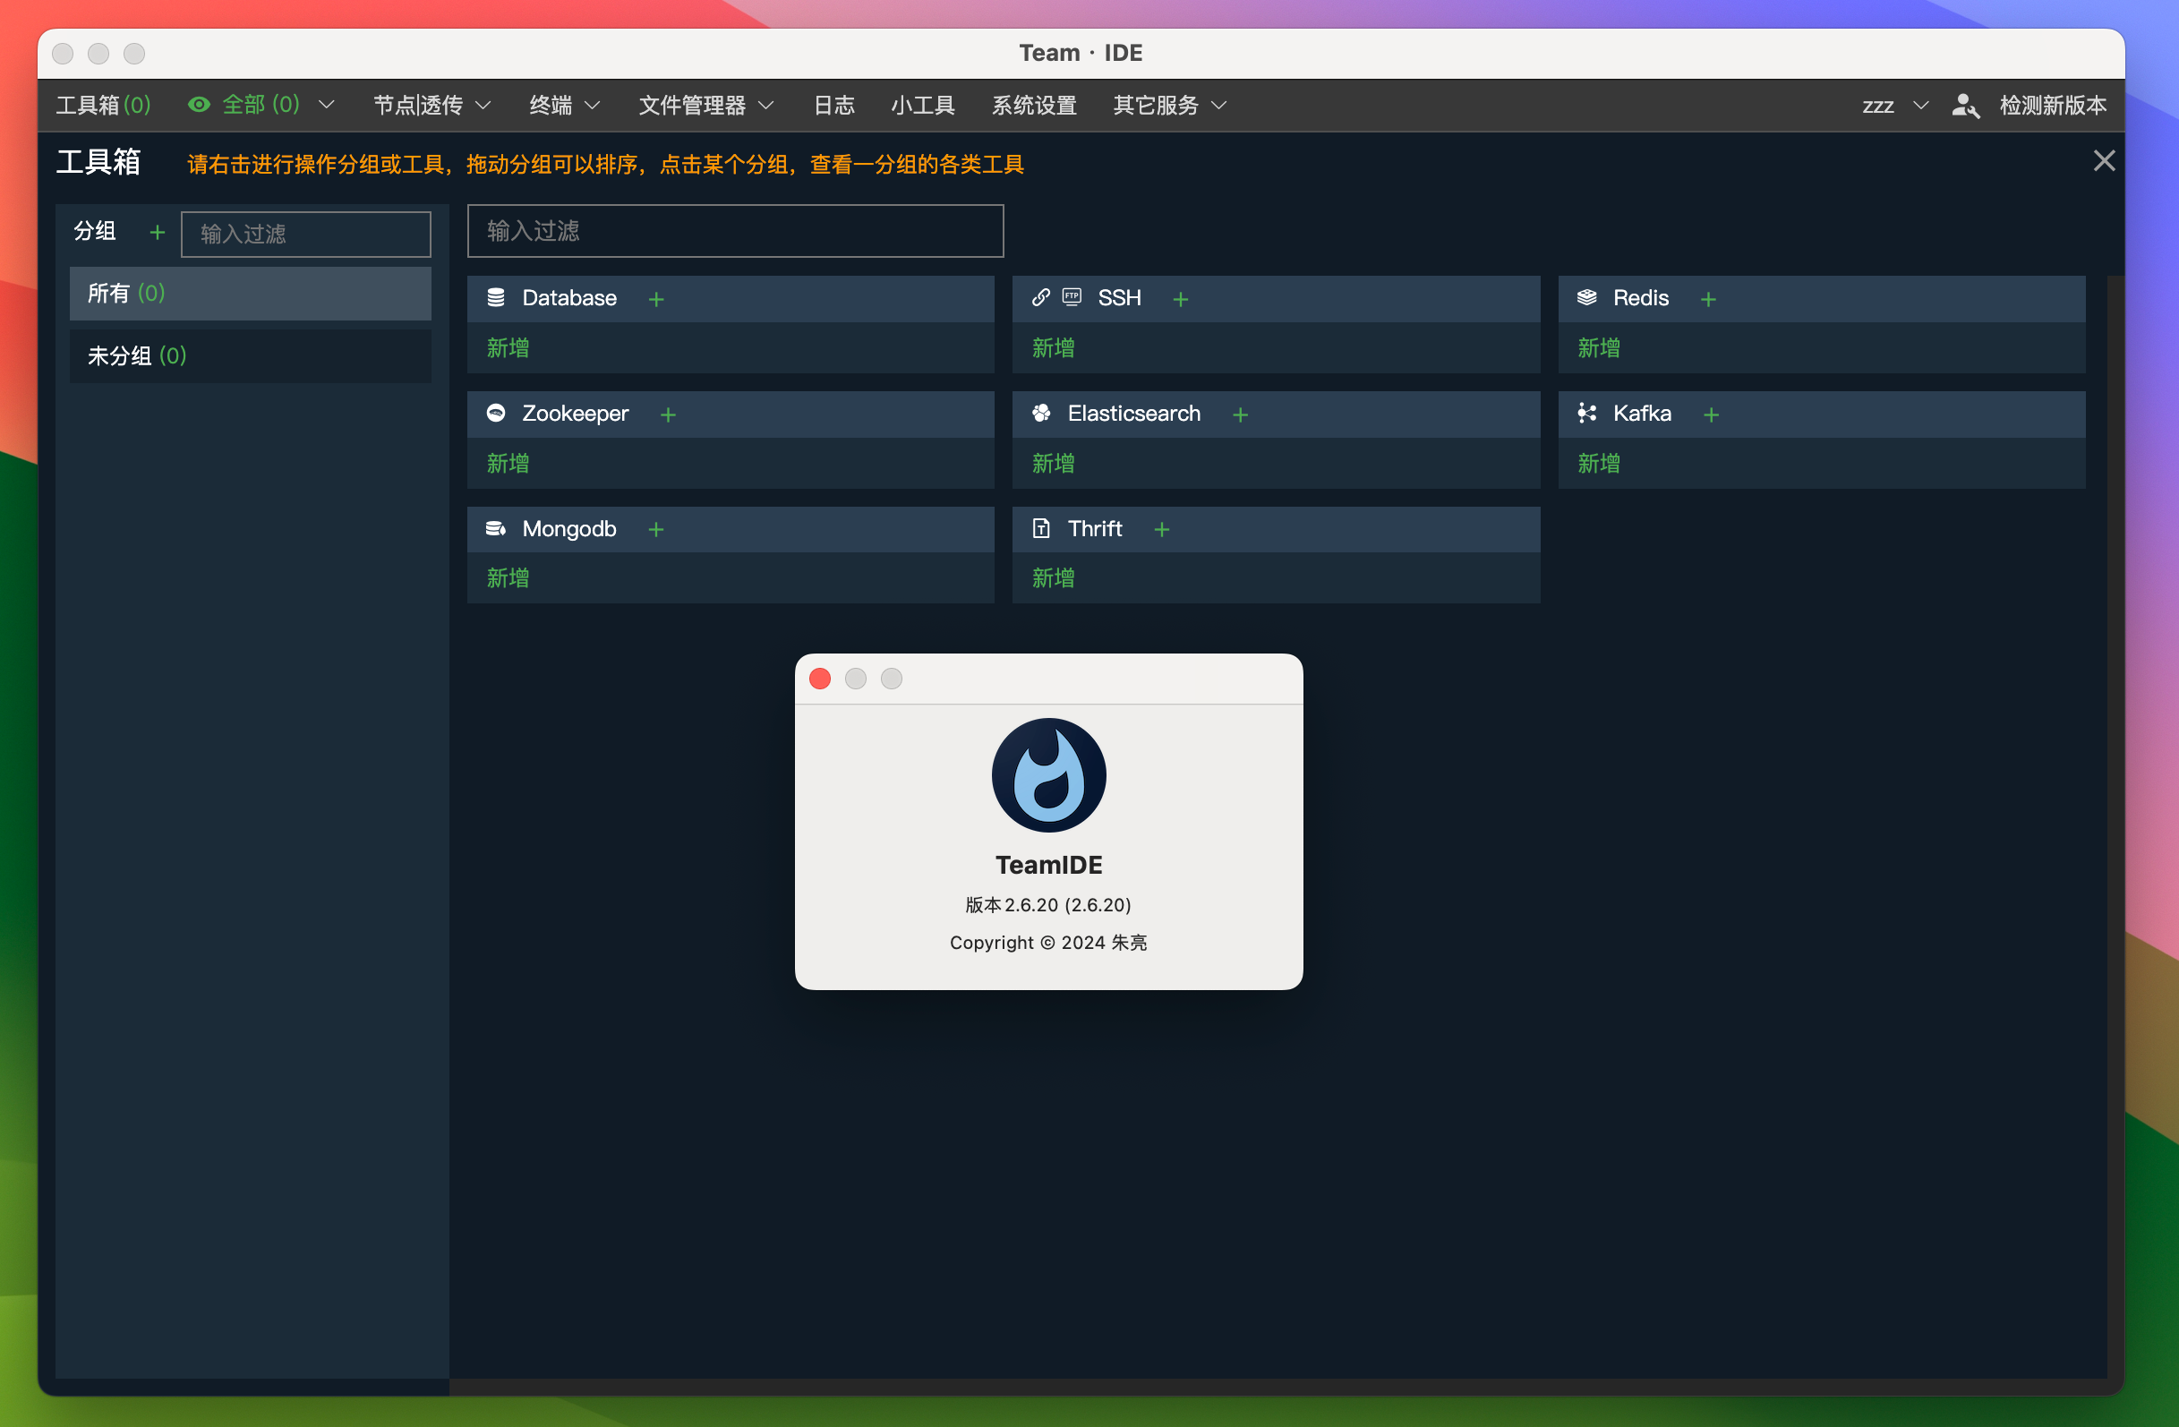Click the plus icon beside Redis
The height and width of the screenshot is (1427, 2179).
point(1707,299)
